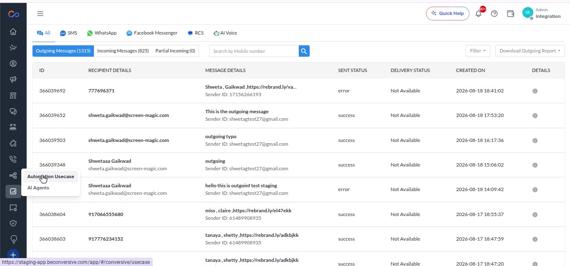Image resolution: width=570 pixels, height=266 pixels.
Task: Expand the Filter dropdown
Action: (x=478, y=51)
